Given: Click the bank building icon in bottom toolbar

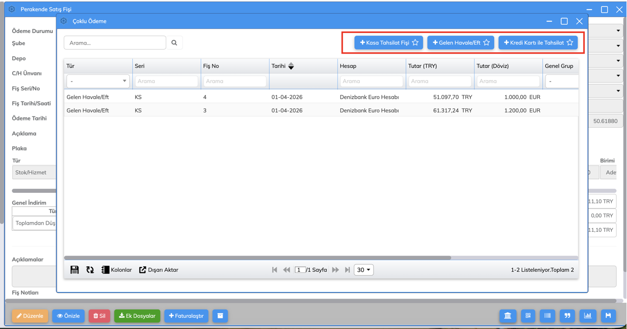Looking at the screenshot, I should click(x=507, y=316).
